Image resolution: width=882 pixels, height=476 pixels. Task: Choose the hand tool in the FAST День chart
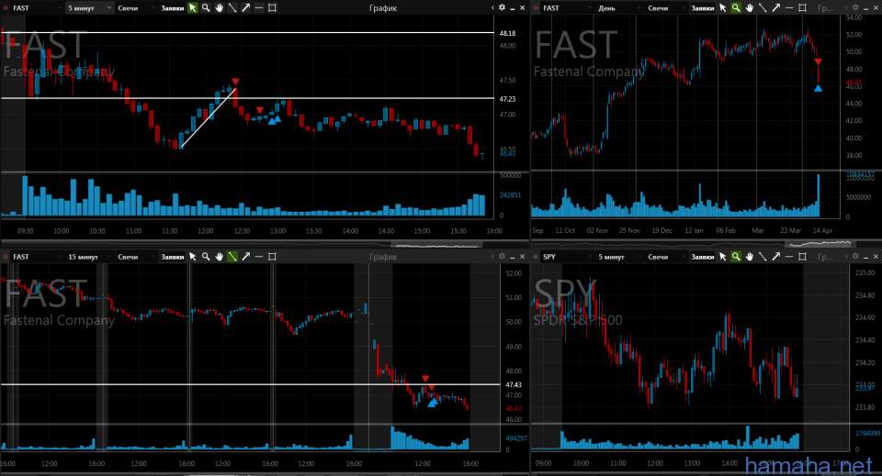pyautogui.click(x=750, y=8)
